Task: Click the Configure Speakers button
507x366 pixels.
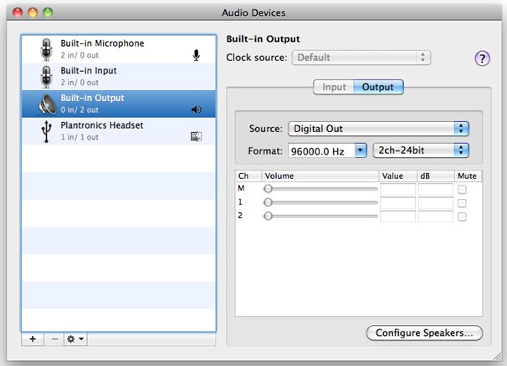Action: pos(424,333)
